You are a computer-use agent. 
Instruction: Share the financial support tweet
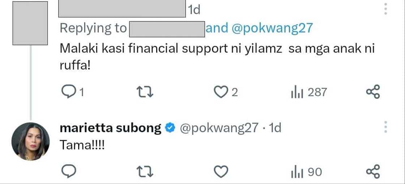(x=373, y=92)
